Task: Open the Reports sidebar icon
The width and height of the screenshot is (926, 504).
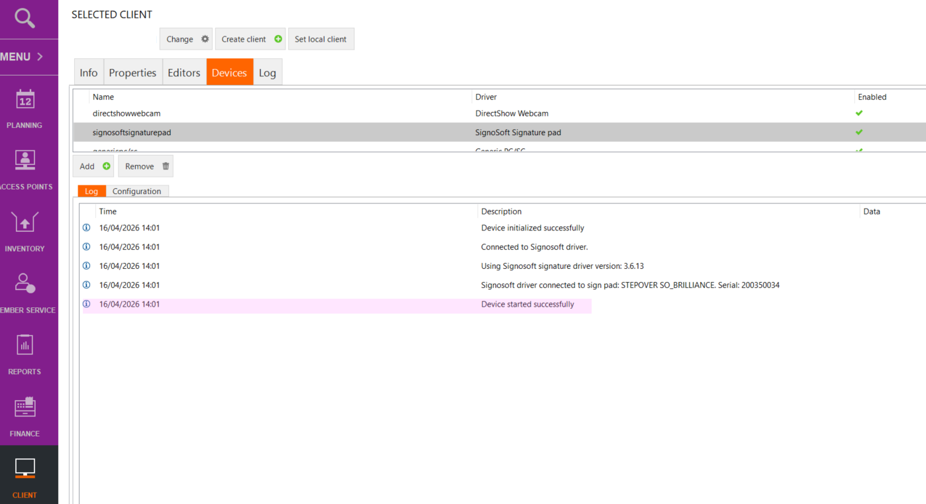Action: [25, 346]
